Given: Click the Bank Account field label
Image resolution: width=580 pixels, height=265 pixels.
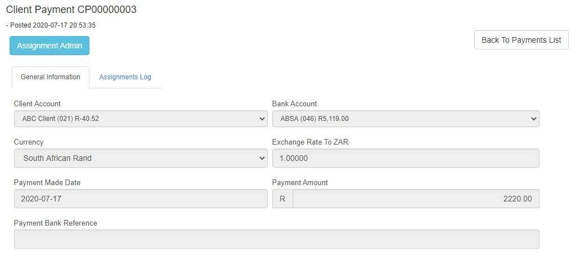Looking at the screenshot, I should click(x=294, y=104).
